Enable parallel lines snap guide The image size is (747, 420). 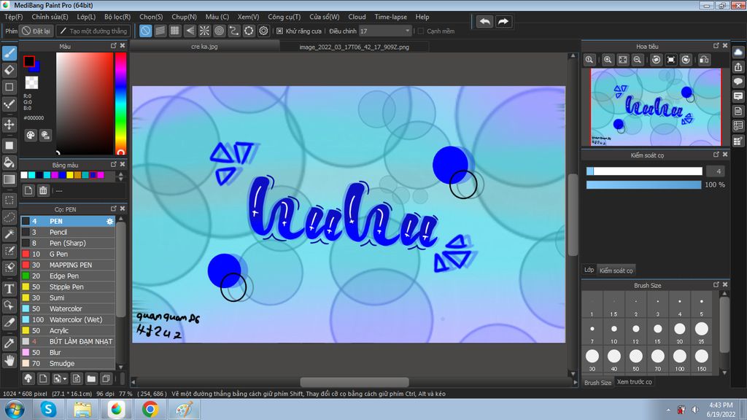pyautogui.click(x=160, y=31)
